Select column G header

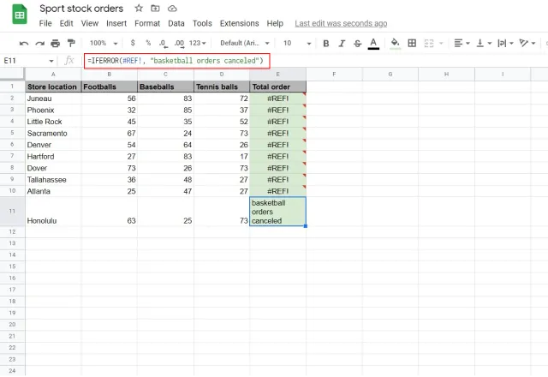(x=390, y=75)
